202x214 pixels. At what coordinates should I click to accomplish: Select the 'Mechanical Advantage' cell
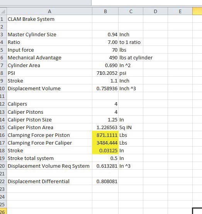tap(49, 57)
